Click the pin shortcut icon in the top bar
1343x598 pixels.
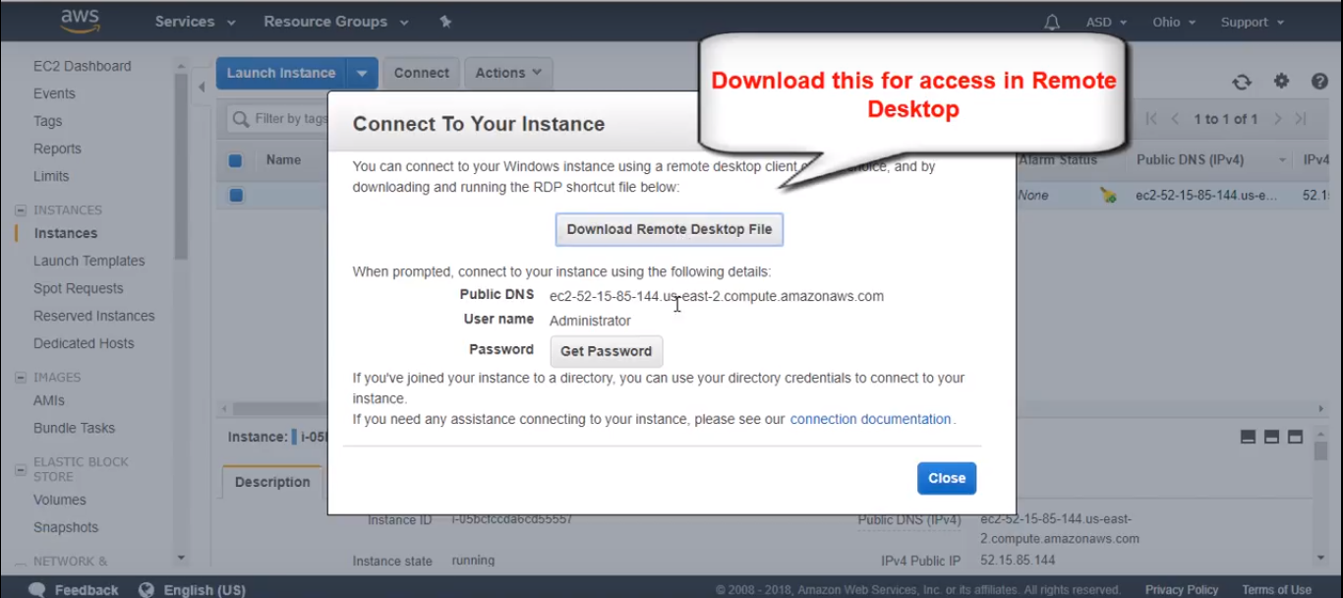pos(445,22)
